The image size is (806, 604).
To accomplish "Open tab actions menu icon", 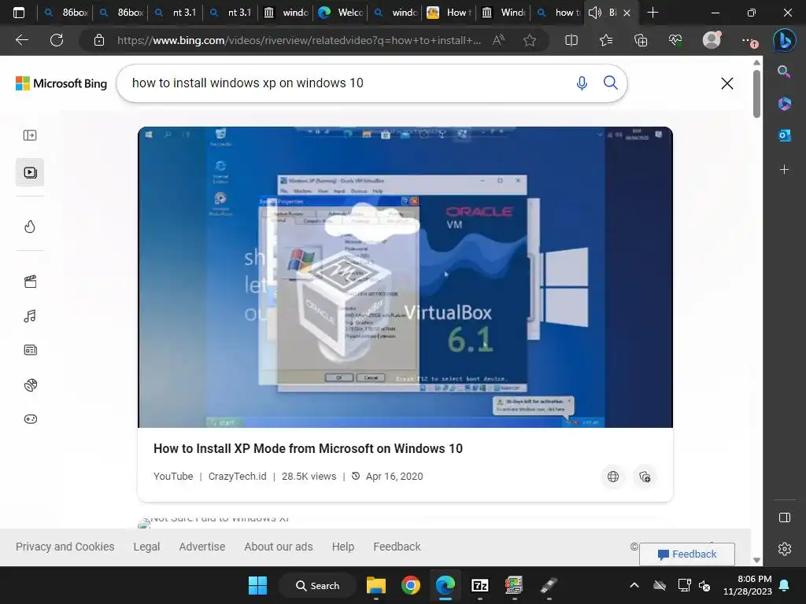I will [19, 13].
